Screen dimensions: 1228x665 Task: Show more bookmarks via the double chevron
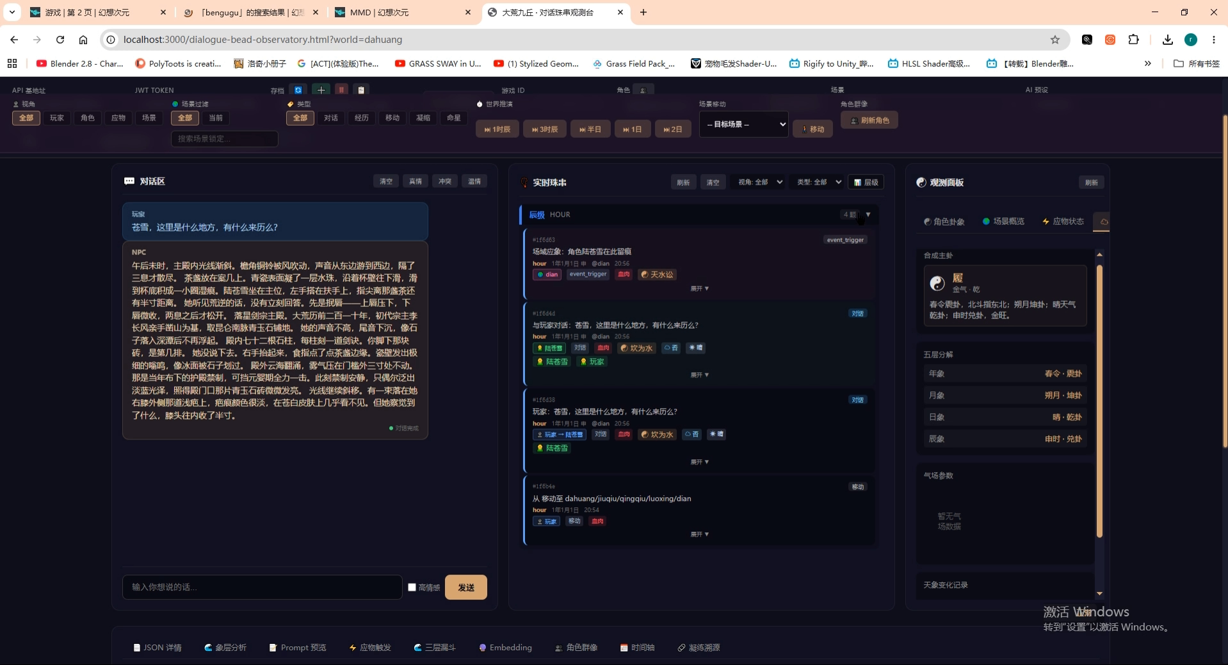click(1148, 63)
